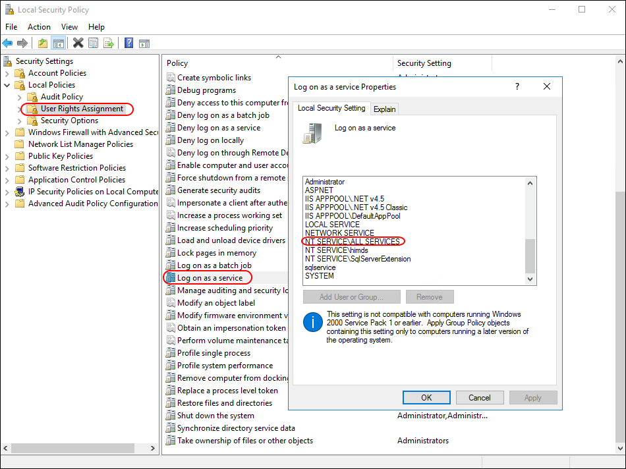Viewport: 626px width, 469px height.
Task: Click the Export List toolbar icon
Action: pyautogui.click(x=108, y=43)
